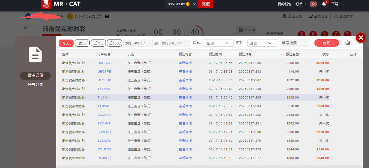Select the 今天 date filter
Screen dimensions: 369x168
(x=66, y=43)
